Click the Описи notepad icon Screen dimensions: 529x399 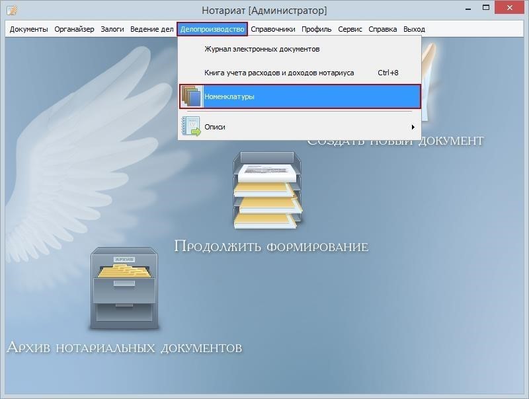pyautogui.click(x=191, y=126)
